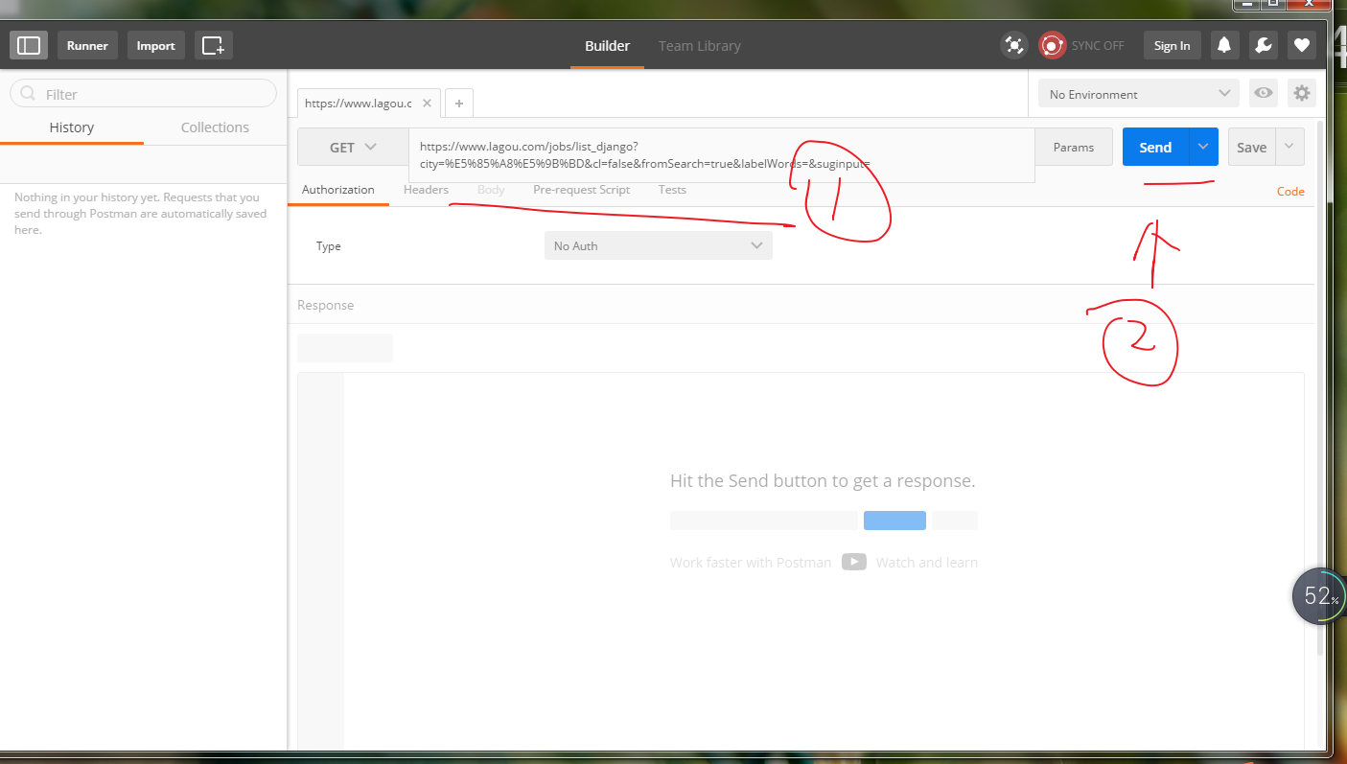Click the Sign In button
This screenshot has height=764, width=1347.
1172,45
